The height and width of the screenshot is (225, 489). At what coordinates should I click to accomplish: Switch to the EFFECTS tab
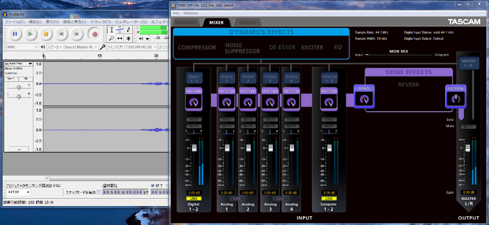coord(247,23)
